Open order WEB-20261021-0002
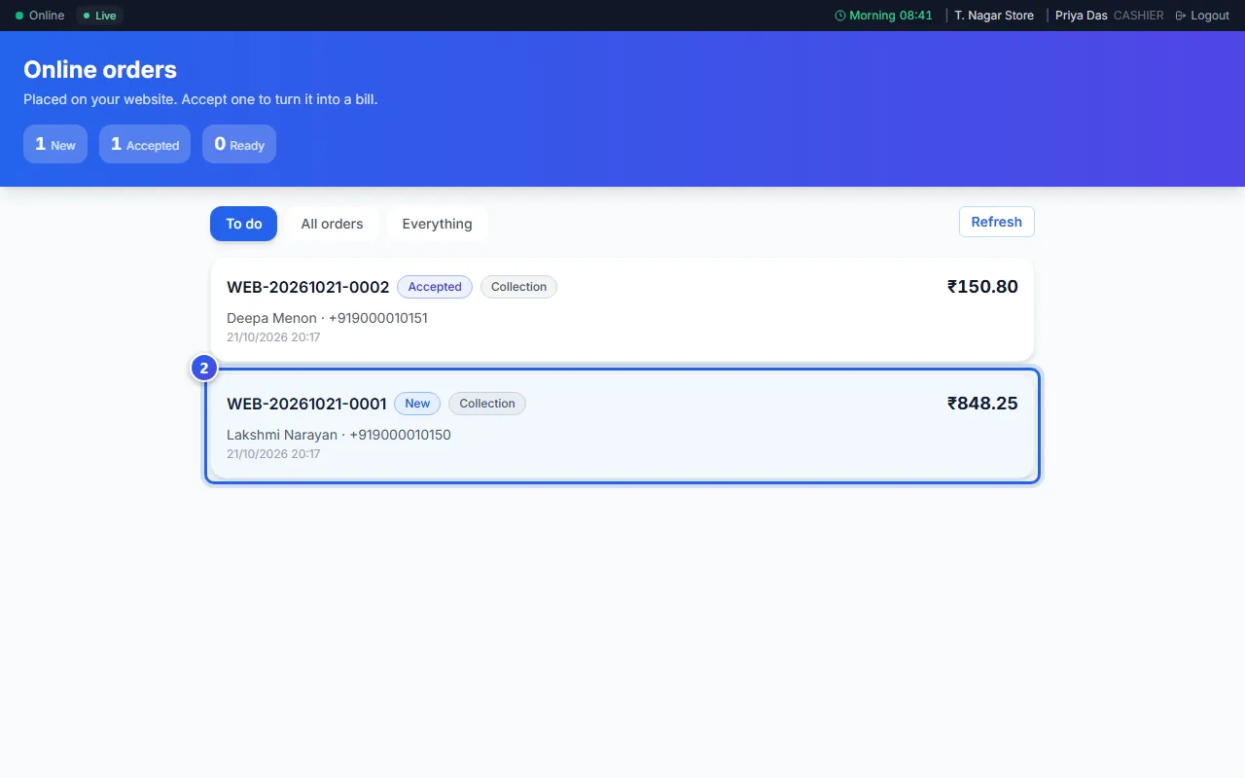Viewport: 1245px width, 778px height. pos(622,310)
